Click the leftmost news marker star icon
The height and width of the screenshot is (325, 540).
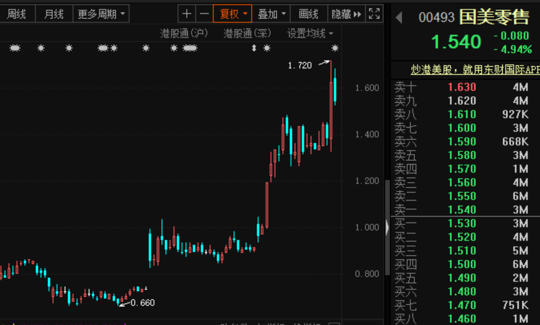14,49
